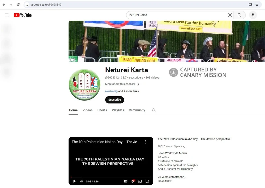This screenshot has width=265, height=188.
Task: Toggle closed captions in the player
Action: [126, 181]
